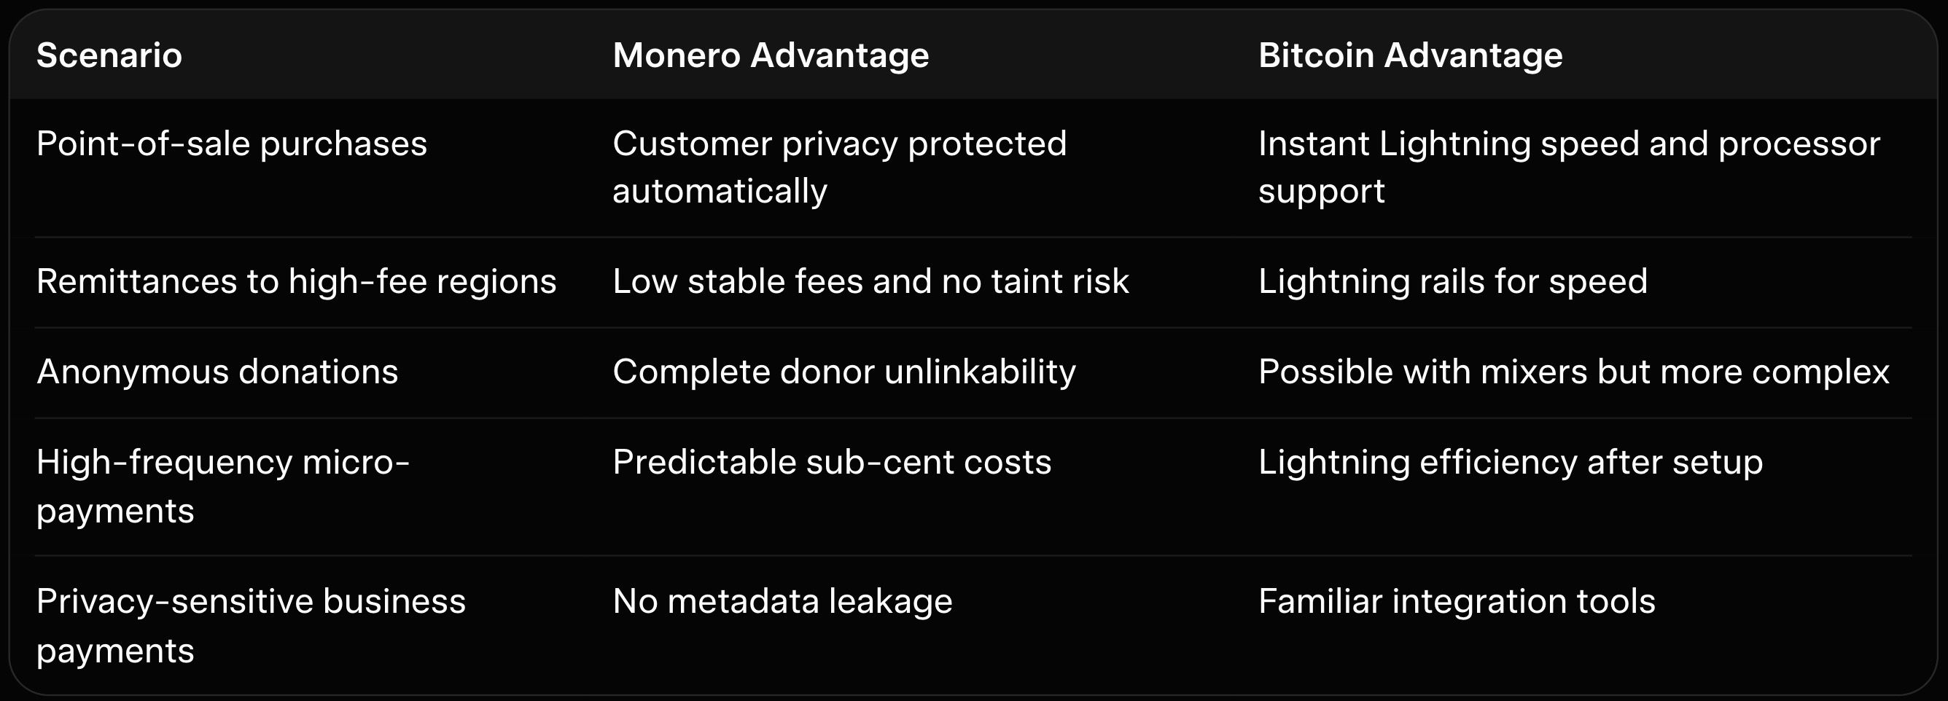Click the Scenario column header
Screen dimensions: 1948x701
point(109,55)
